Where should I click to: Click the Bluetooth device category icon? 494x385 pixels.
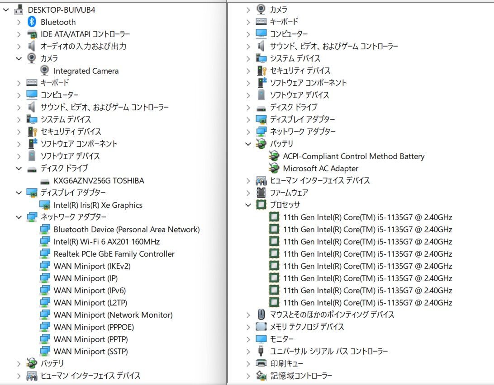[32, 22]
